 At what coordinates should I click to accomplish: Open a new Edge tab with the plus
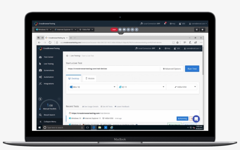(71, 38)
